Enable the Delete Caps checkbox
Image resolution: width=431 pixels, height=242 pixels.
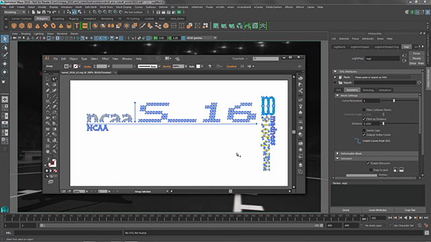pyautogui.click(x=364, y=130)
